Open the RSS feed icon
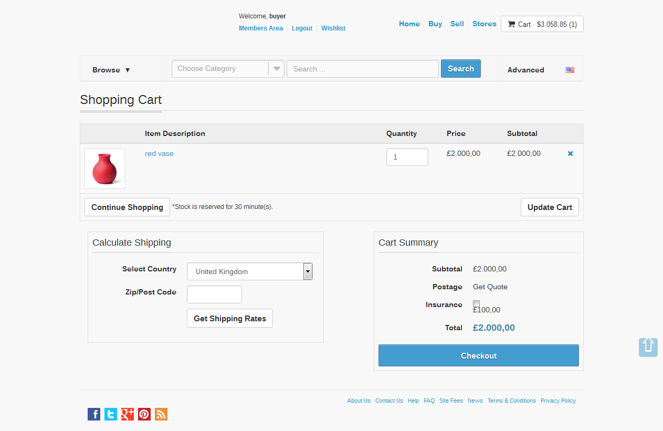This screenshot has width=663, height=431. click(161, 414)
